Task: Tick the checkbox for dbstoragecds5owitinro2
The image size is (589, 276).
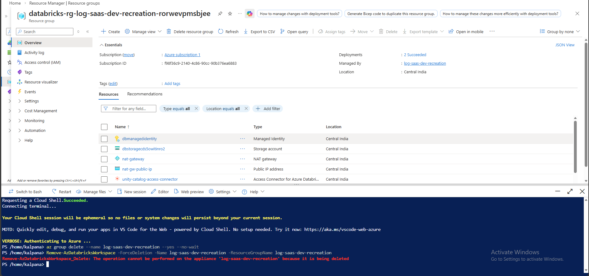Action: tap(104, 149)
